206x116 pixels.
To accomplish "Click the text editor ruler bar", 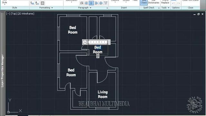I will 98,42.
